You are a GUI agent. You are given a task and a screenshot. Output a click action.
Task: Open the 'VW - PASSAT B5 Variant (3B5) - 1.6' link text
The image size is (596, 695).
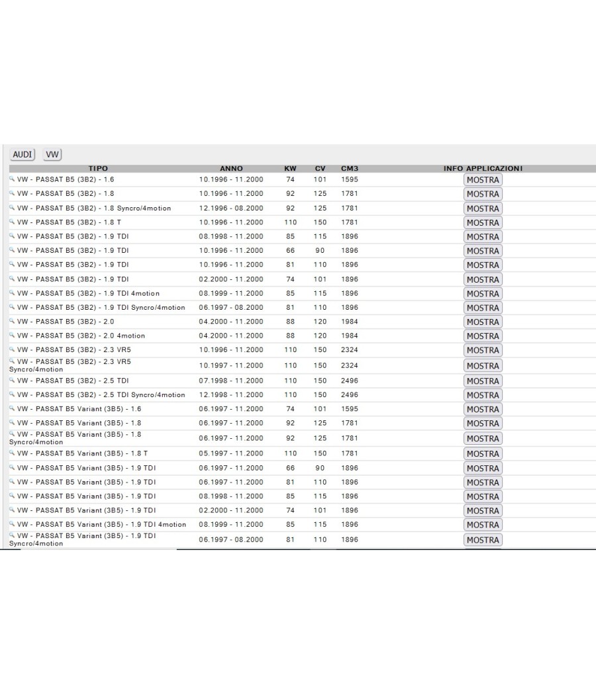coord(79,409)
